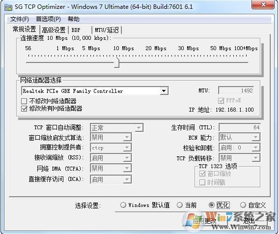Click the 5 Mbps slider label
The height and width of the screenshot is (234, 279).
tap(91, 48)
